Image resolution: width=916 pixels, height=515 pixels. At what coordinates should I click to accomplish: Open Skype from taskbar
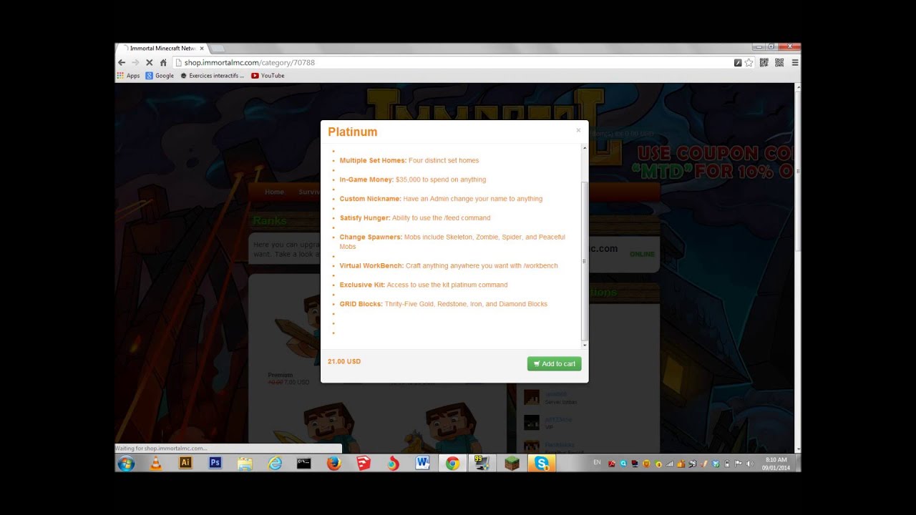[542, 463]
